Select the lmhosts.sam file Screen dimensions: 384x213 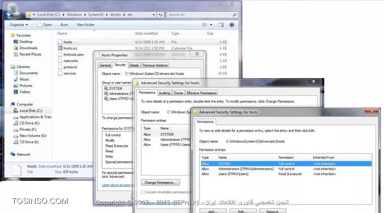tap(74, 54)
